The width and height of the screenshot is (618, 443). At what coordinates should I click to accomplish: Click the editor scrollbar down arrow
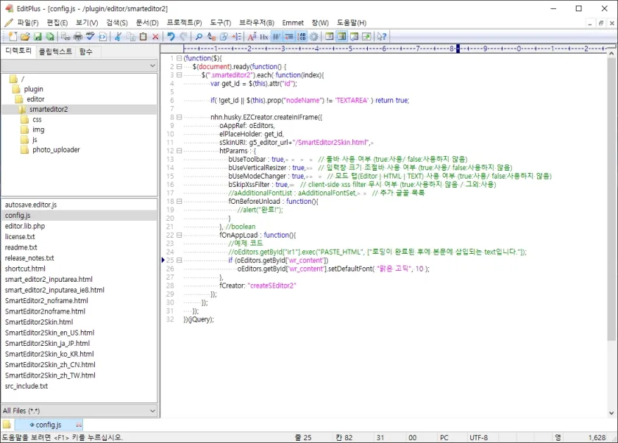611,413
